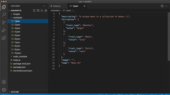
Task: Collapse all folders in Explorer
Action: coord(46,11)
